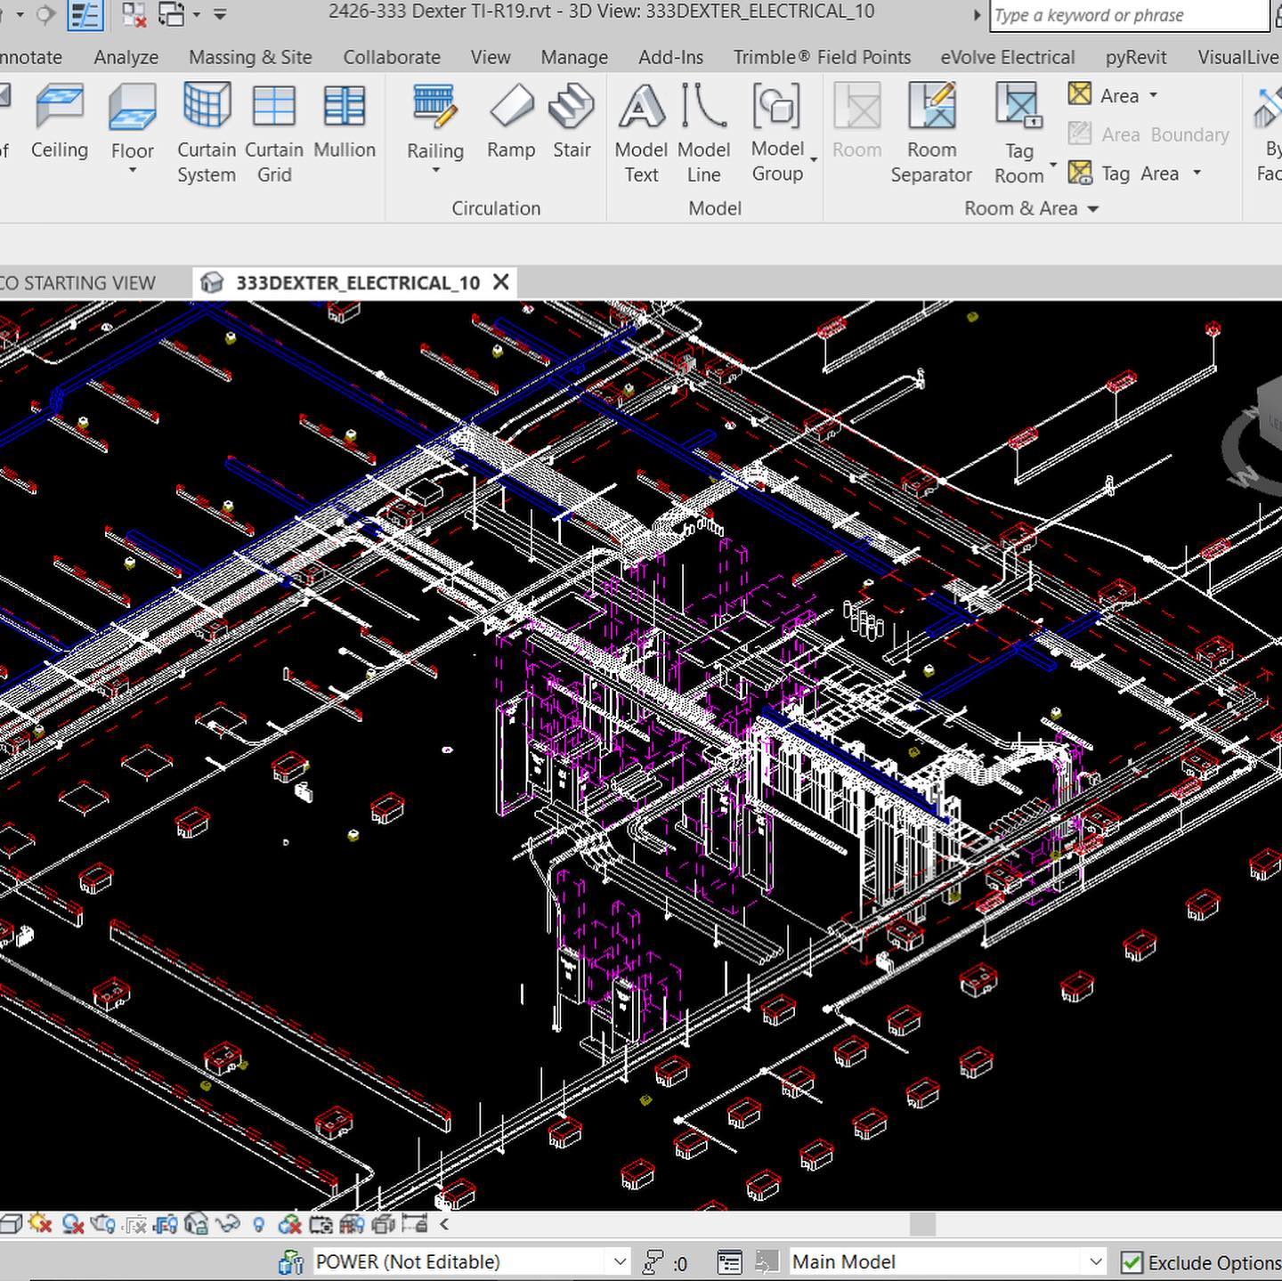Click the horizontal scrollbar thumb
1282x1281 pixels.
click(922, 1224)
